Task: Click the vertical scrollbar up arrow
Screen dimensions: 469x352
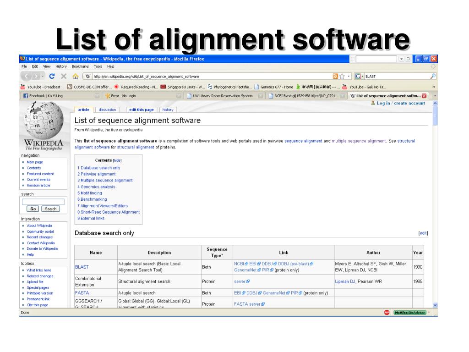Action: pyautogui.click(x=435, y=103)
